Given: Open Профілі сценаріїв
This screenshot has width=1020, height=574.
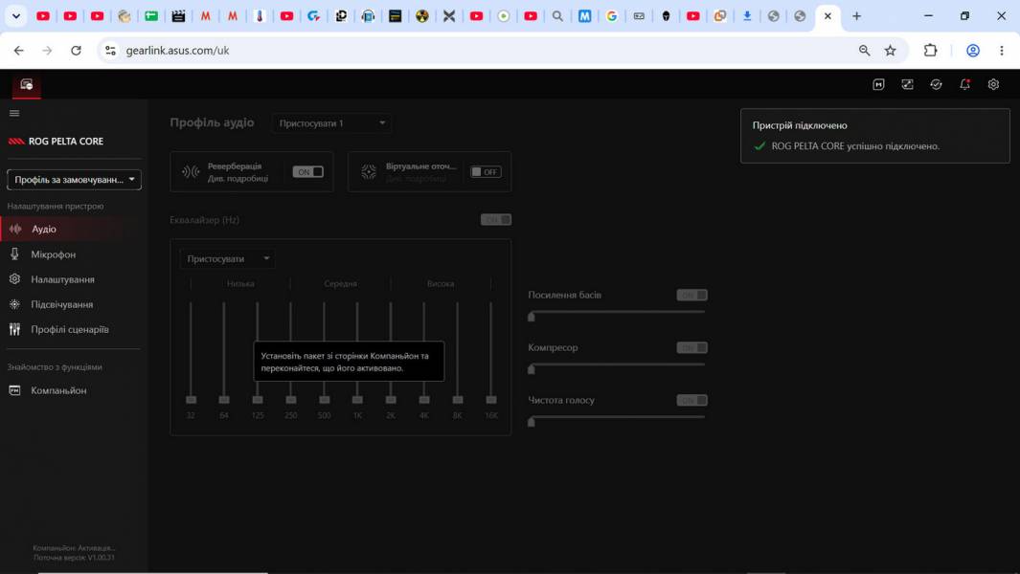Looking at the screenshot, I should click(x=70, y=330).
